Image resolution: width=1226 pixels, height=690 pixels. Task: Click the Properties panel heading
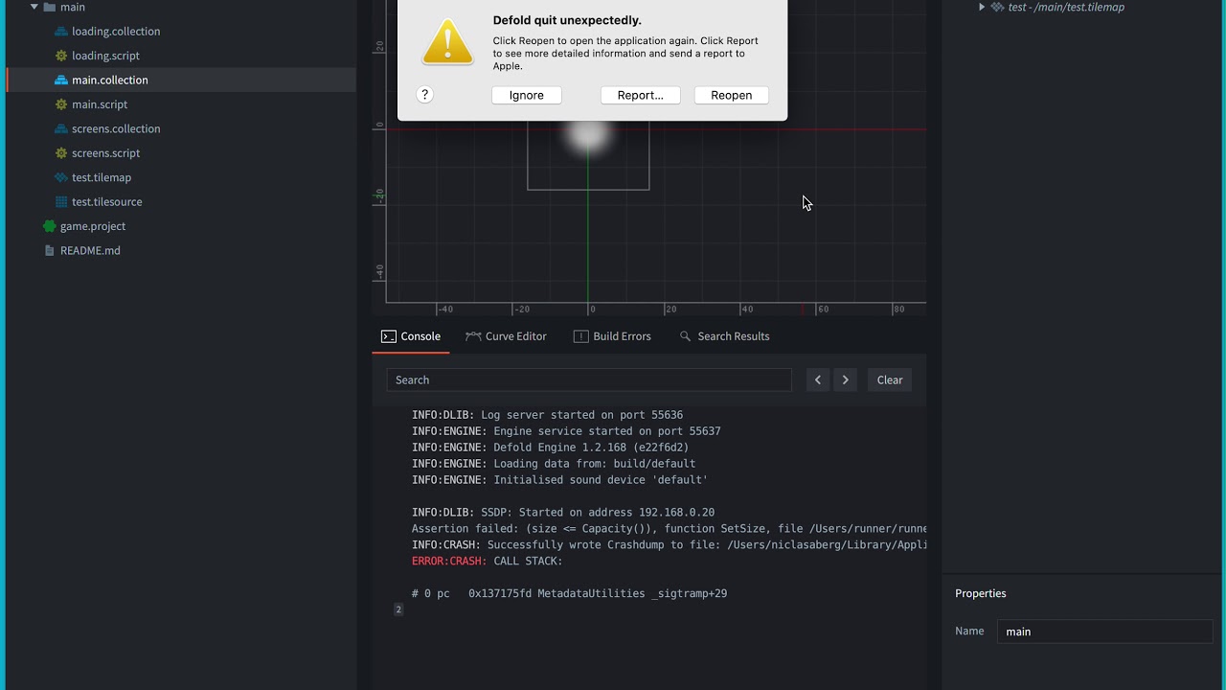981,593
